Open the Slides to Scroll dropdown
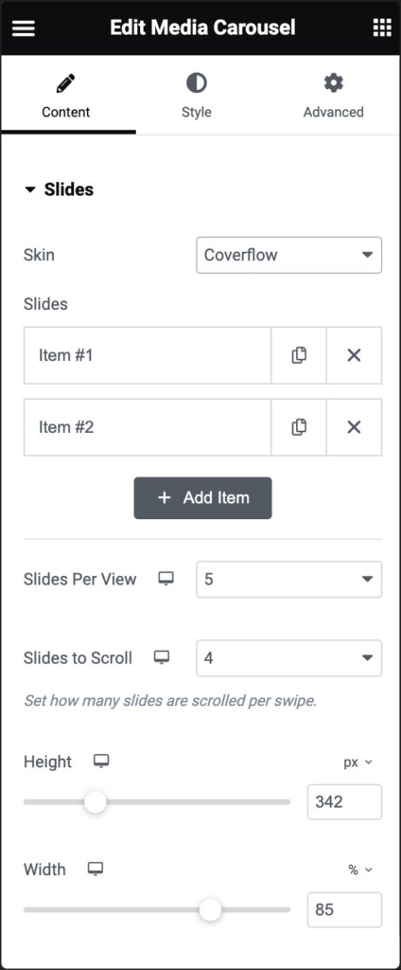Screen dimensions: 401x970 pos(289,657)
